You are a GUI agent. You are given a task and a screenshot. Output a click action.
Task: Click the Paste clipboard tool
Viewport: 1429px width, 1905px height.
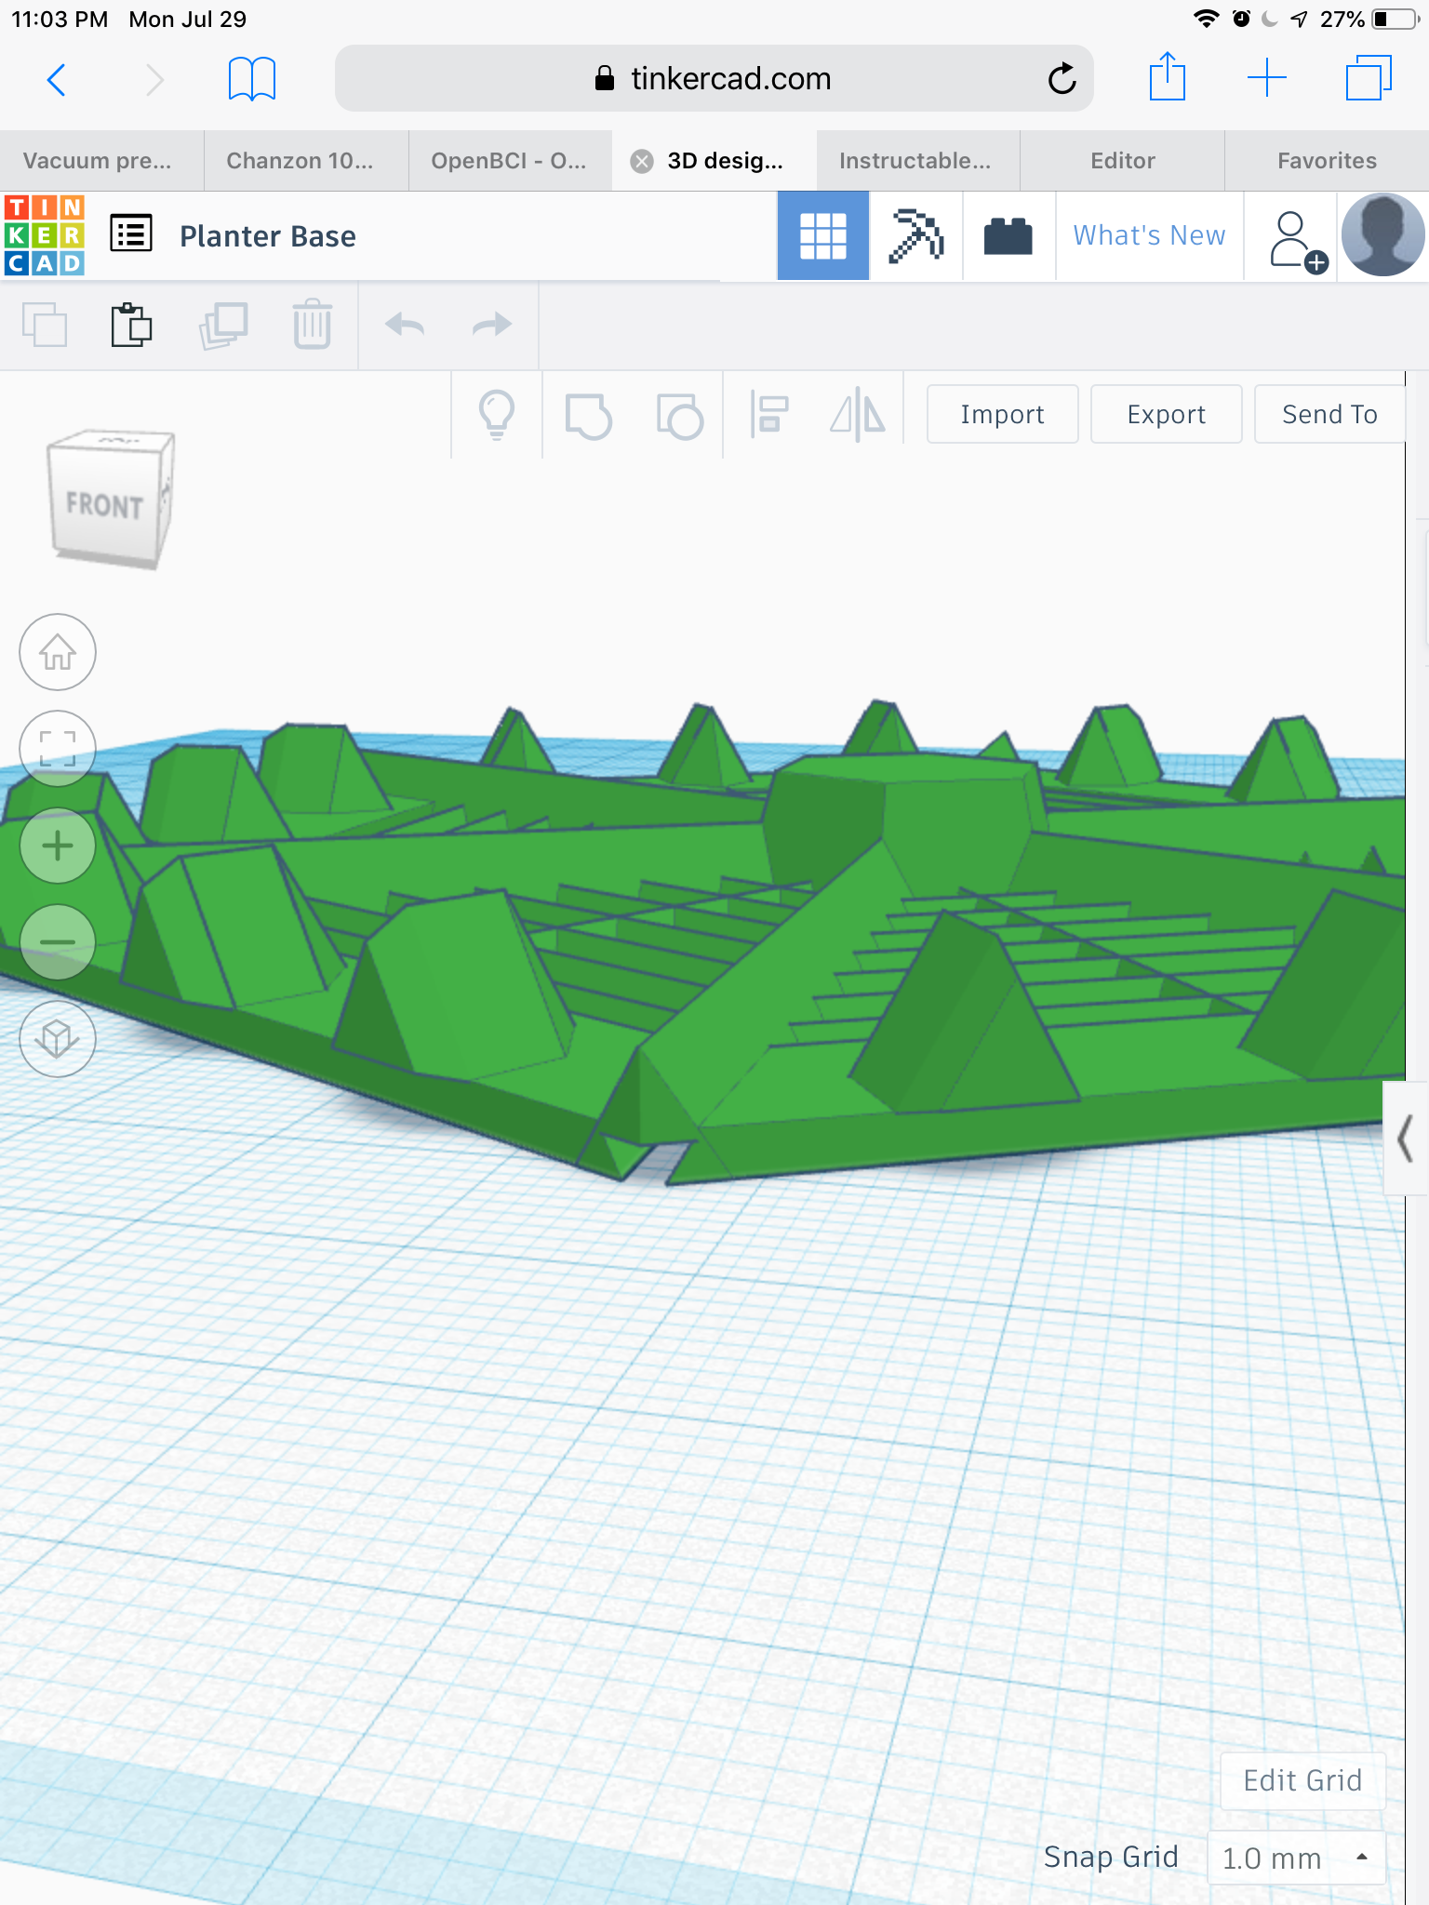pyautogui.click(x=132, y=325)
